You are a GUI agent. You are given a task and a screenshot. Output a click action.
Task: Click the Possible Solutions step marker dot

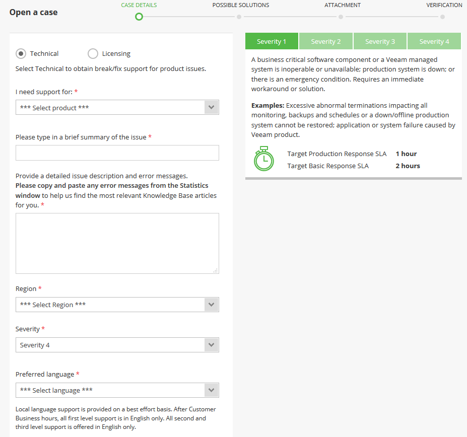click(239, 17)
